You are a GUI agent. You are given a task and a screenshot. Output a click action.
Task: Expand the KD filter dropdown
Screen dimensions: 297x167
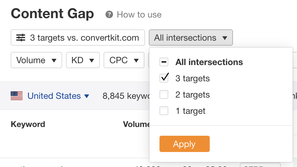click(83, 60)
